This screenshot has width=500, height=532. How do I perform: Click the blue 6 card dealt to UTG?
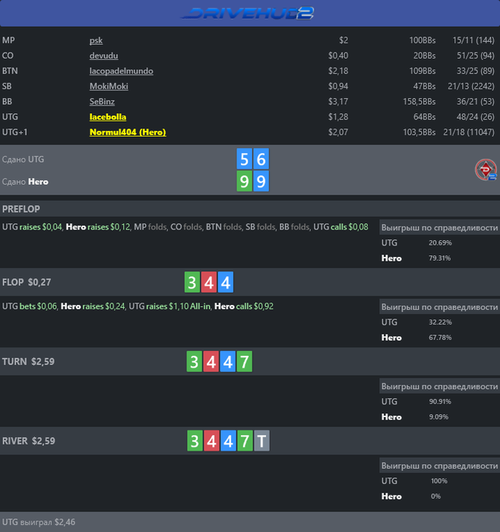click(261, 159)
